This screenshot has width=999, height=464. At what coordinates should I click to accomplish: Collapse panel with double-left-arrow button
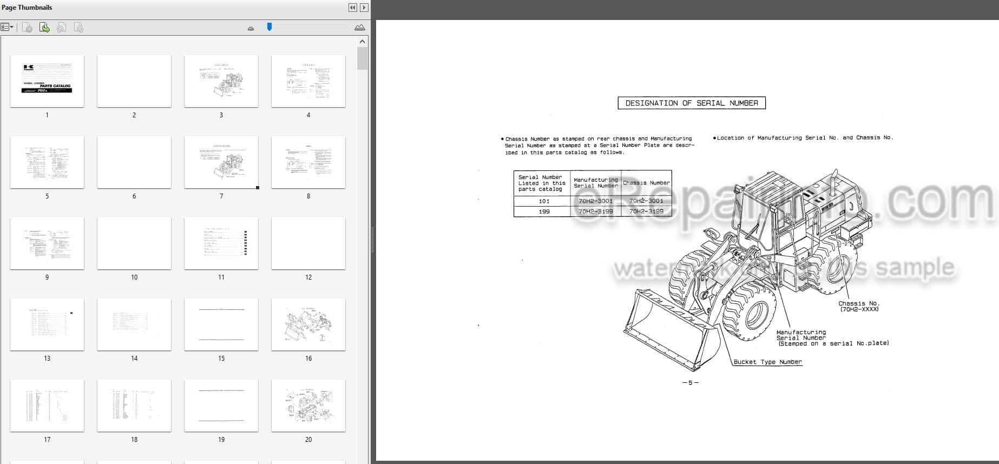(x=352, y=8)
